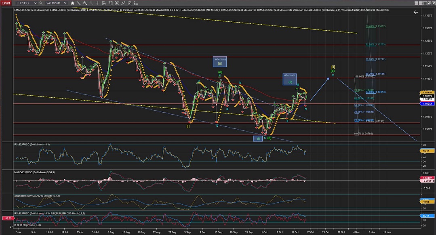Viewport: 436px width, 235px height.
Task: Click the Alternate (ii) label box
Action: pos(289,79)
